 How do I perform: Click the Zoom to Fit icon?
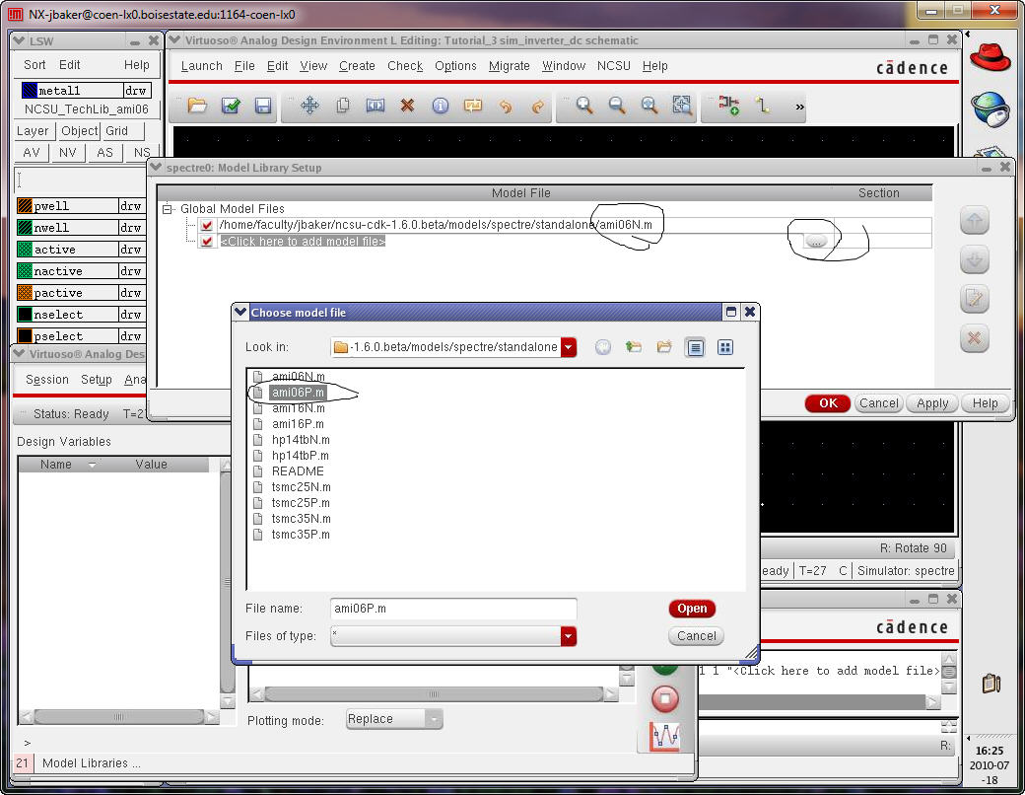coord(649,106)
